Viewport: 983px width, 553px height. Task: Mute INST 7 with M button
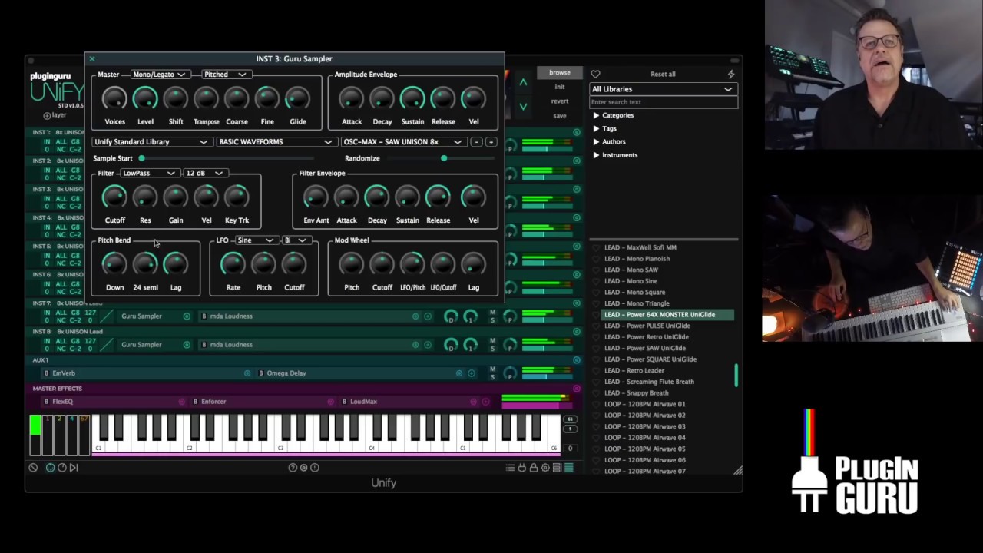pyautogui.click(x=492, y=312)
